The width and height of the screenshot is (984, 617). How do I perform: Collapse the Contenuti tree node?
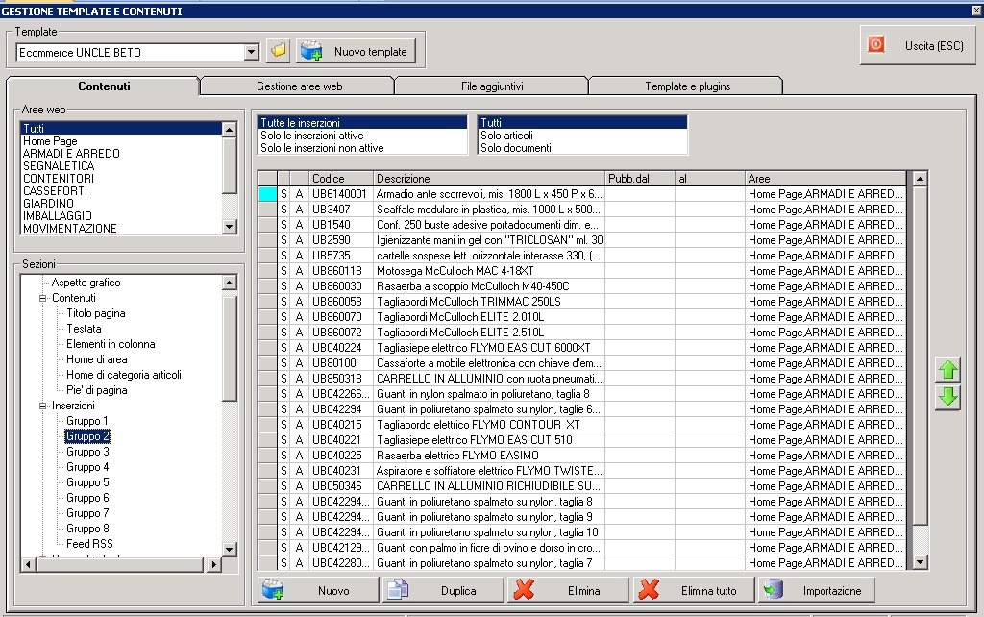[42, 298]
